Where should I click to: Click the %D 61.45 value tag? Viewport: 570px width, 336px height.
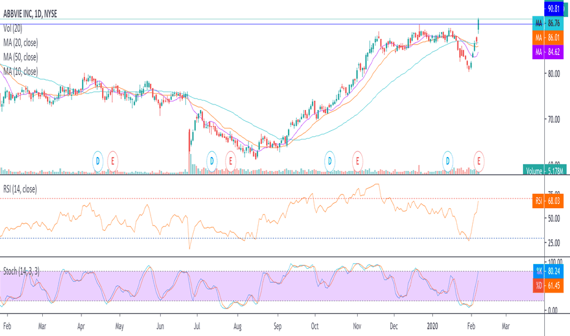pos(548,285)
